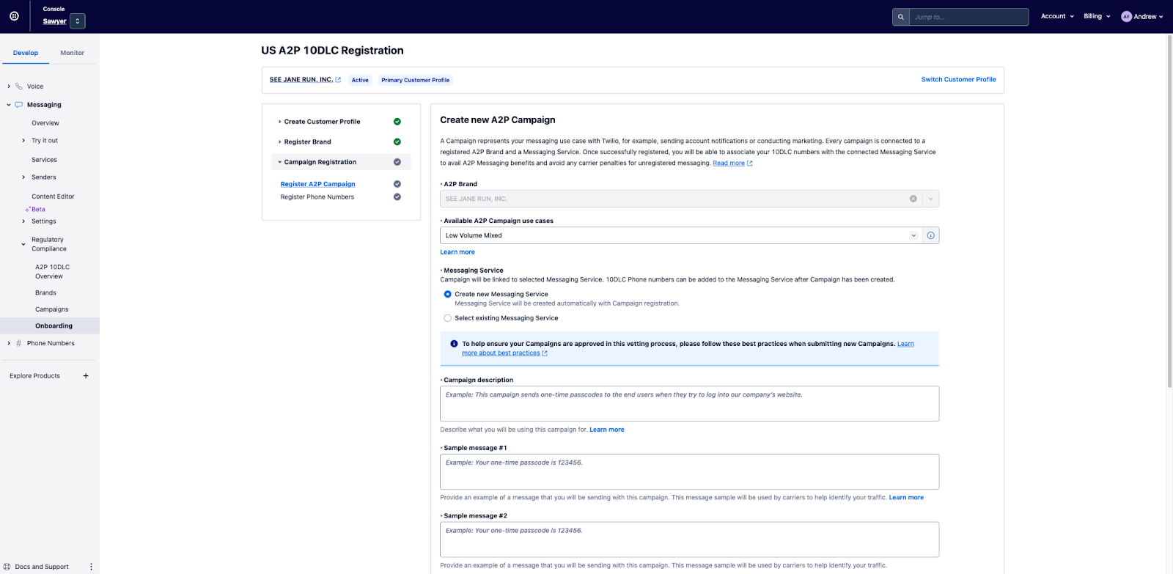The image size is (1173, 574).
Task: Click the Campaign Registration status icon
Action: click(x=397, y=162)
